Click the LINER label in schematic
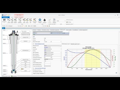This screenshot has height=90, width=120. [25, 71]
